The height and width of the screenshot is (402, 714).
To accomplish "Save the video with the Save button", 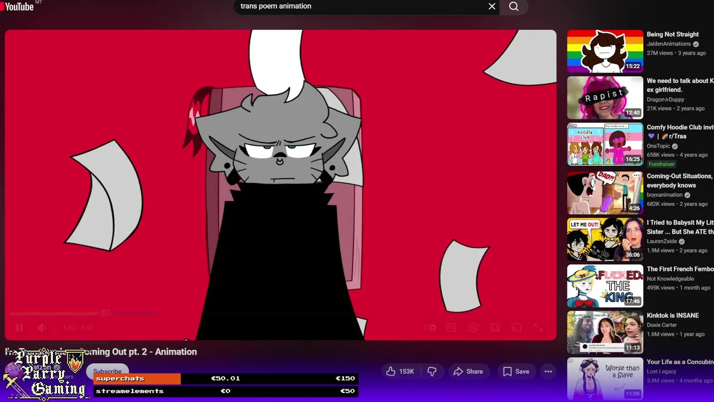I will point(516,371).
